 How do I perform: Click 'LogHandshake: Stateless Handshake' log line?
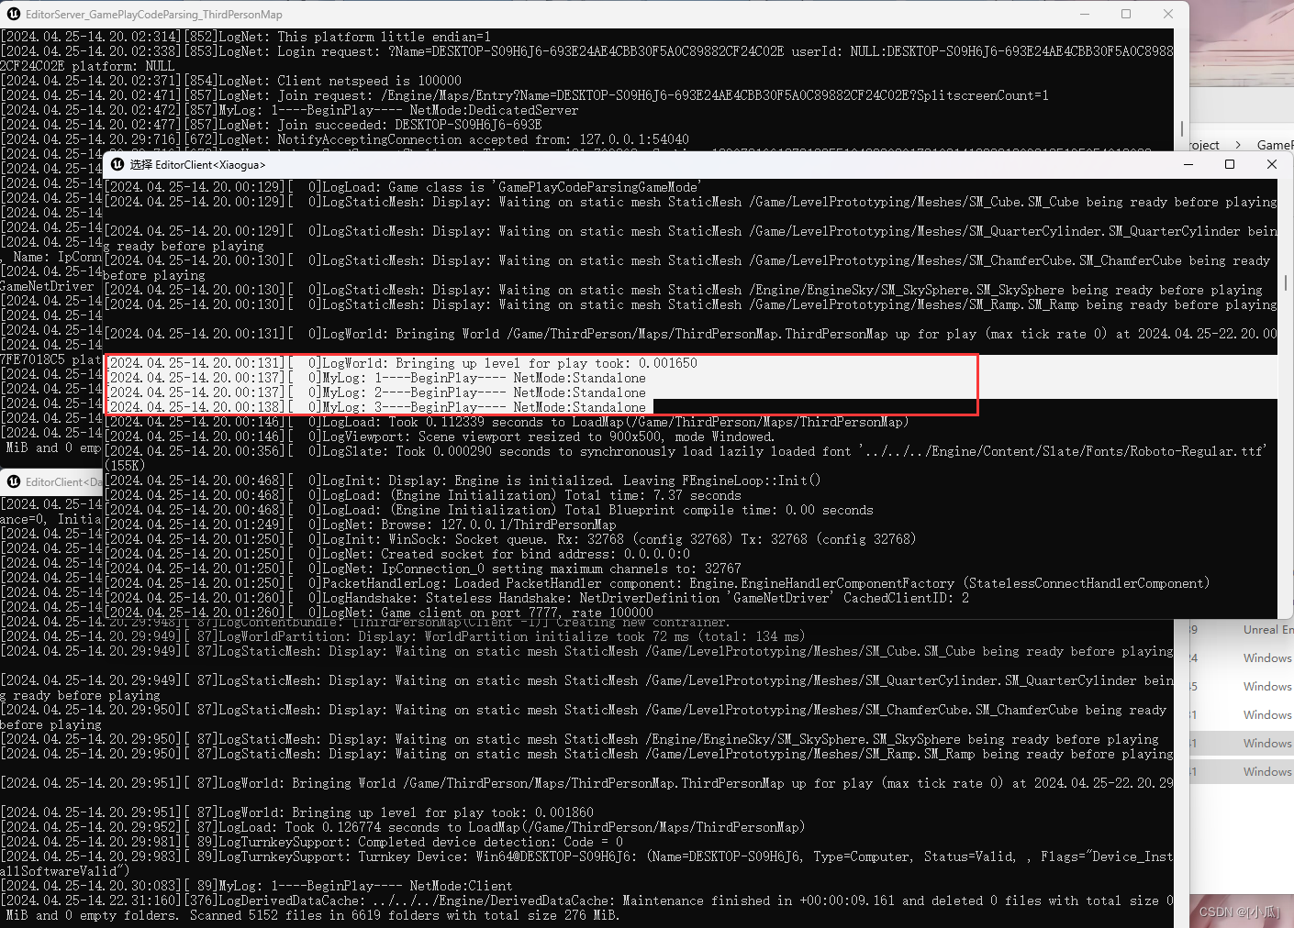pos(537,598)
